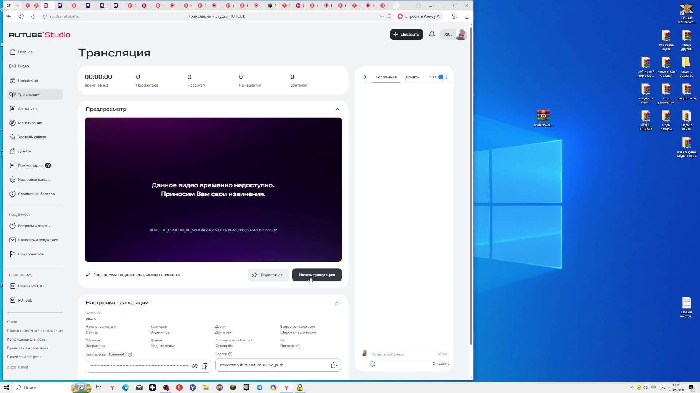
Task: Select the Mahi's archive on the desktop
Action: pyautogui.click(x=543, y=119)
